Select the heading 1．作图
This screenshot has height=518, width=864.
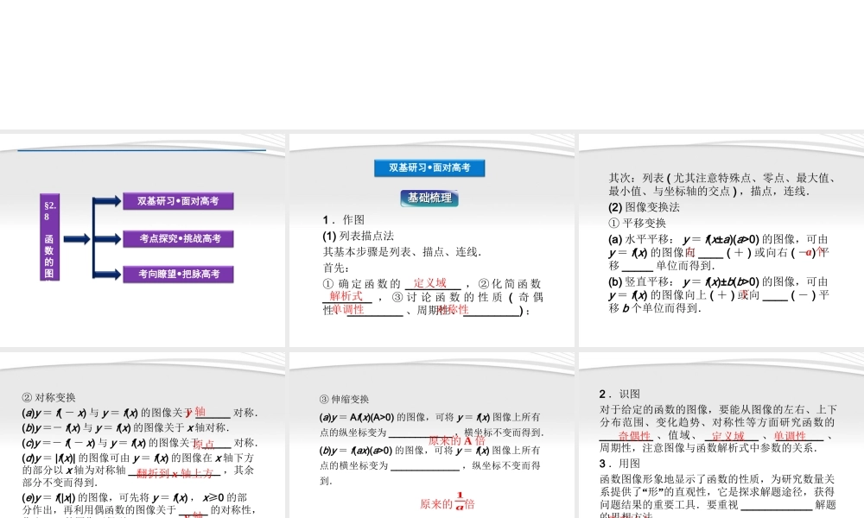tap(343, 220)
